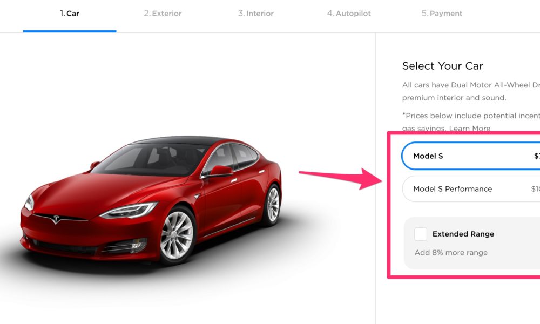Click the Tesla T badge on car nose
Image resolution: width=540 pixels, height=324 pixels.
click(x=56, y=219)
